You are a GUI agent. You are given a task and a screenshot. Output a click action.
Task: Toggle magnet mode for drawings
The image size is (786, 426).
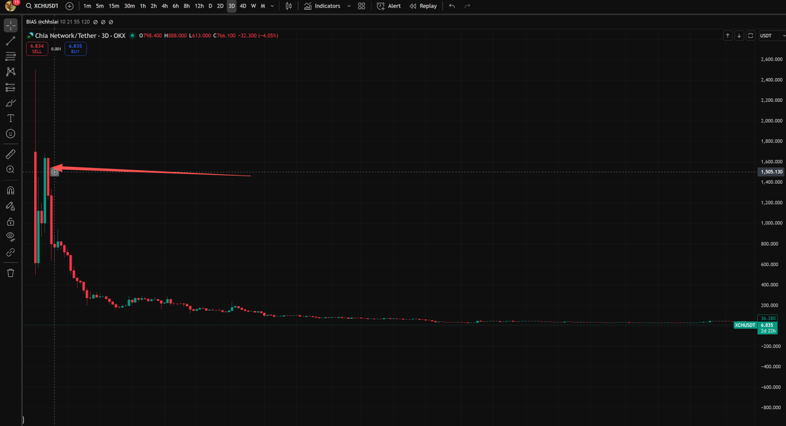point(10,190)
